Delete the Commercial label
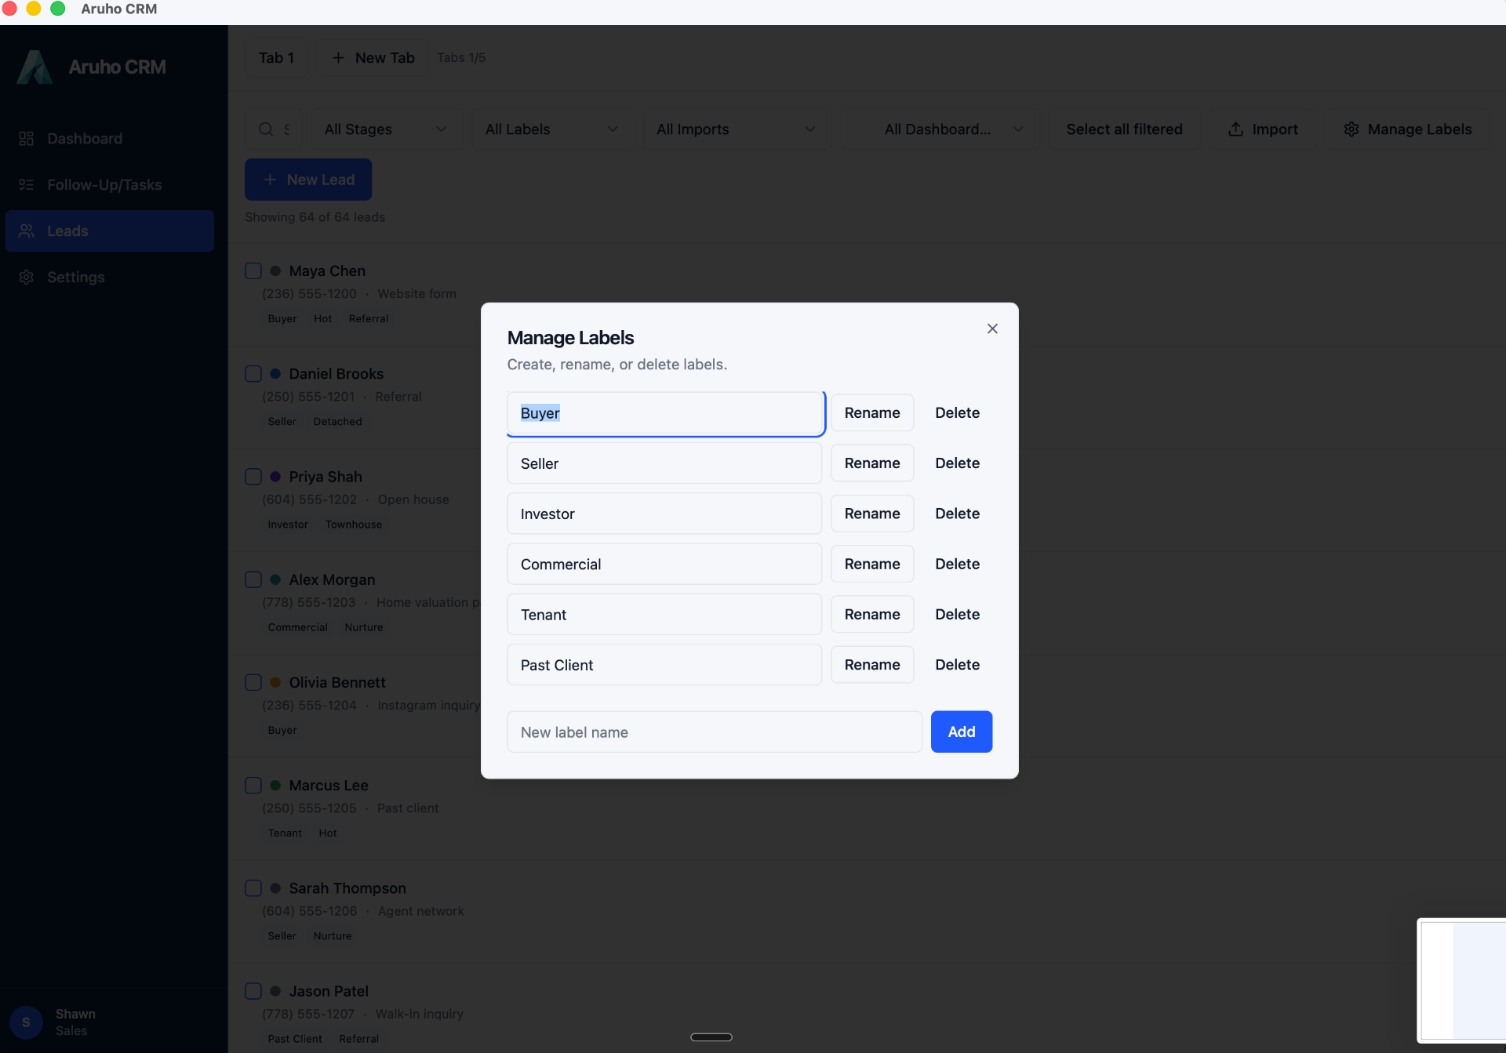Viewport: 1506px width, 1053px height. pyautogui.click(x=957, y=564)
